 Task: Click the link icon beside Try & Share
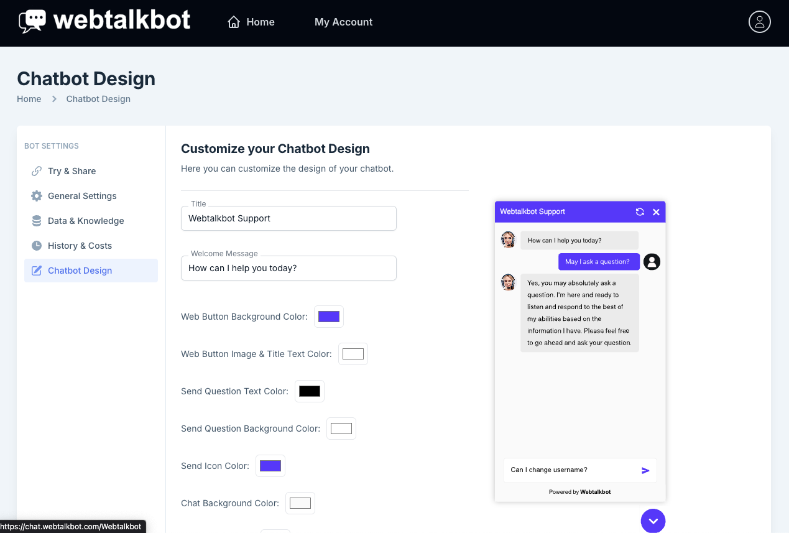click(x=37, y=171)
